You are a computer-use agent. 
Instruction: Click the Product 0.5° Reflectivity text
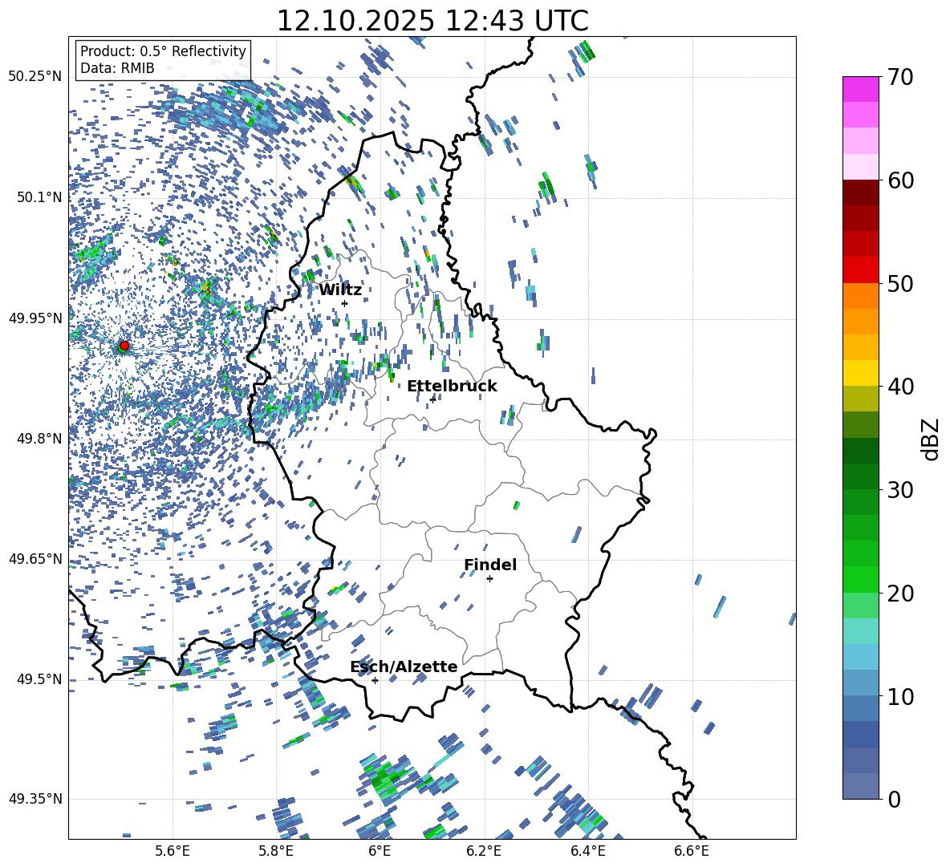[x=163, y=51]
